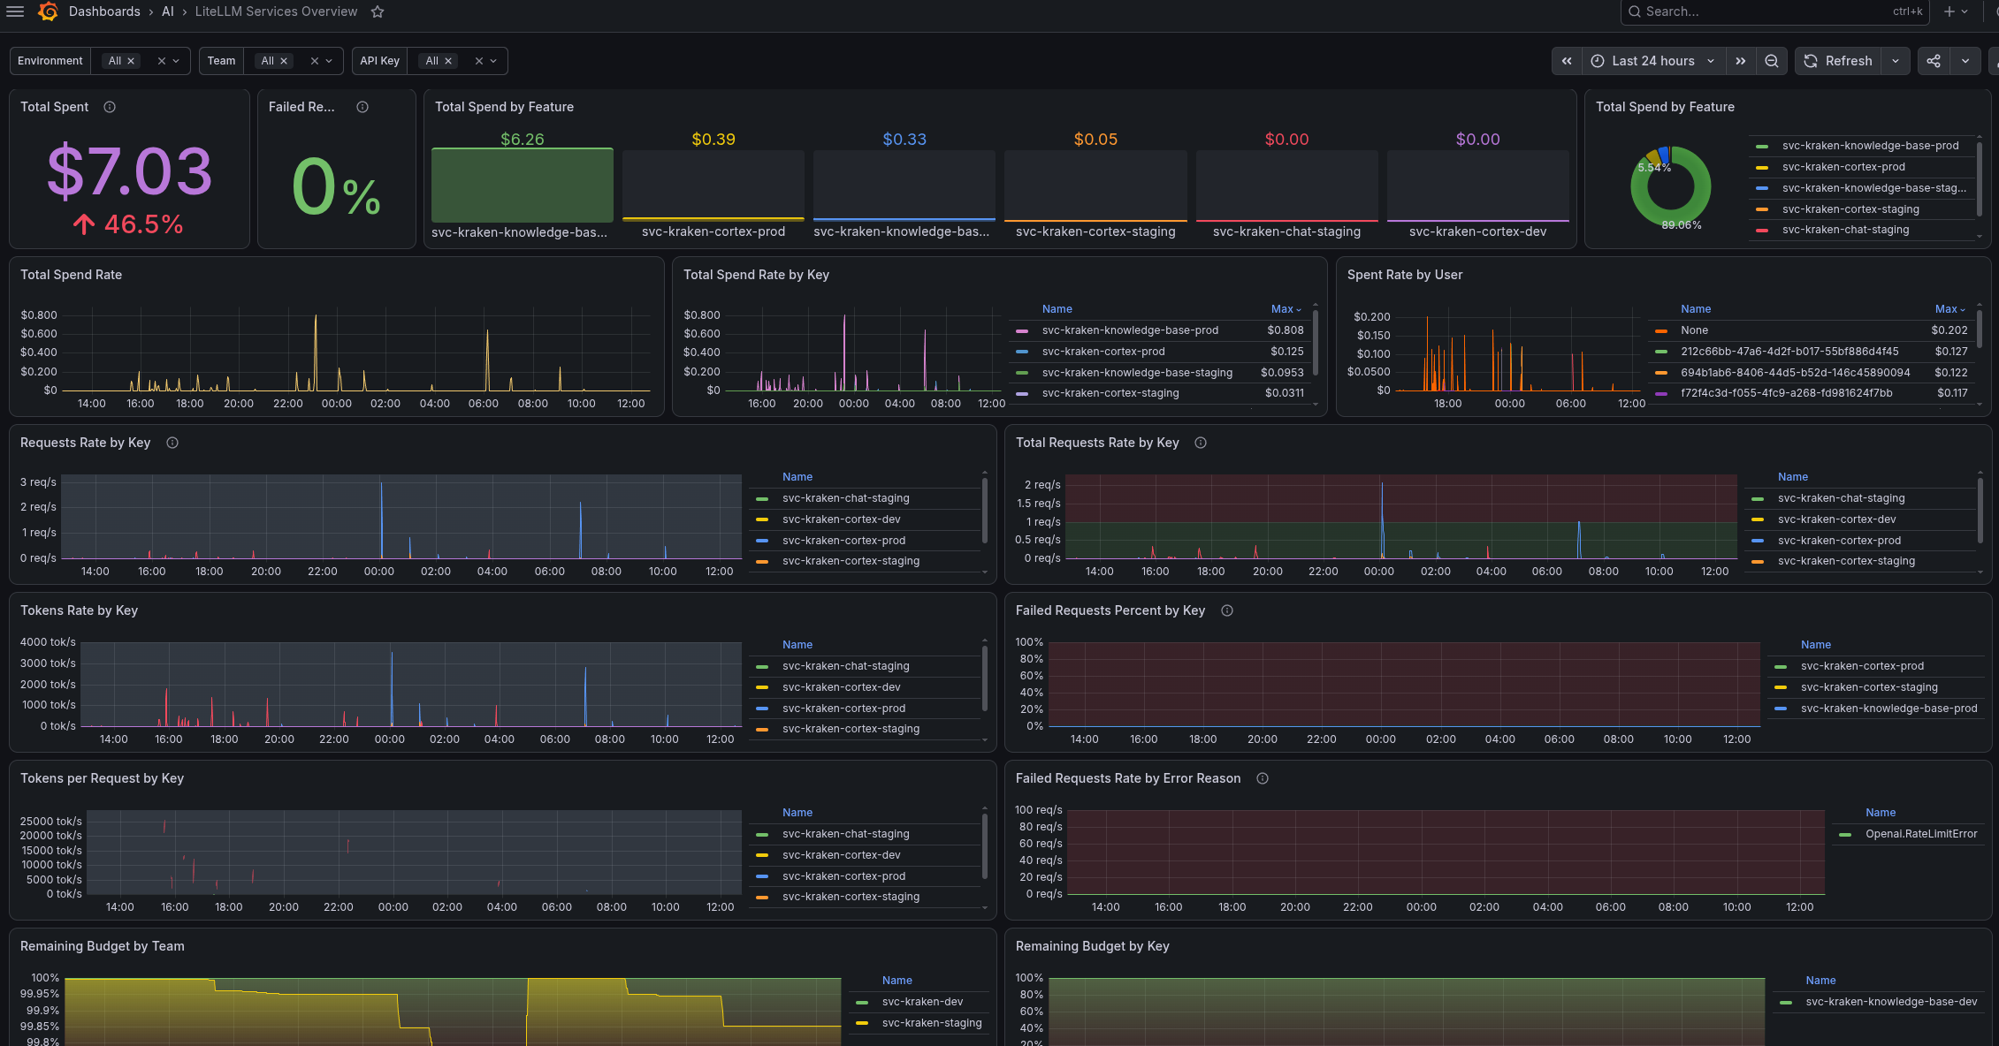Open the refresh interval dropdown
The width and height of the screenshot is (1999, 1046).
click(x=1896, y=61)
